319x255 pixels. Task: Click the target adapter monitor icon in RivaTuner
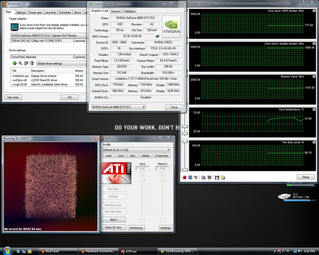14,27
